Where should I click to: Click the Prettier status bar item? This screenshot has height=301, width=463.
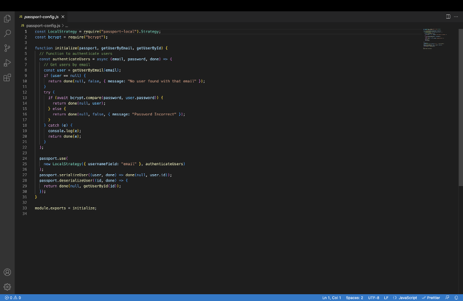point(431,298)
